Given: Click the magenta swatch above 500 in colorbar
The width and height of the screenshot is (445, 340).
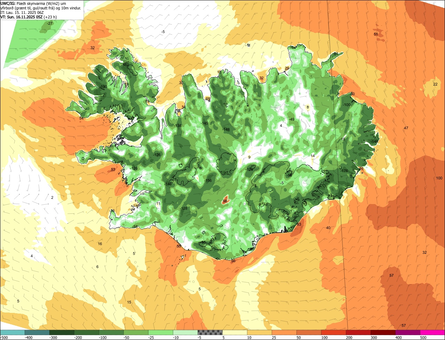Looking at the screenshot, I should click(432, 332).
